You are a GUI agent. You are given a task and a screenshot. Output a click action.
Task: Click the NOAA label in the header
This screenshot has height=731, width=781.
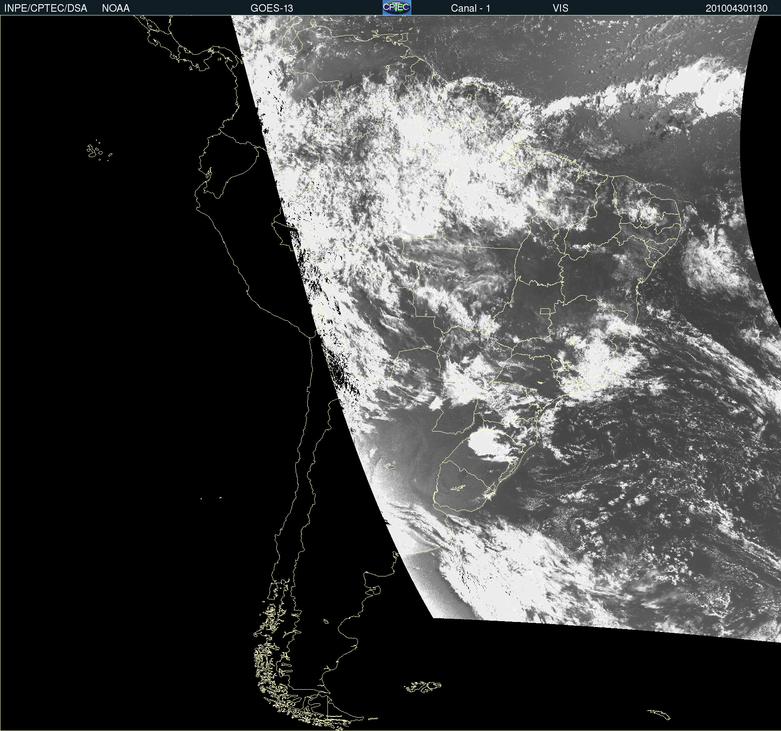116,8
